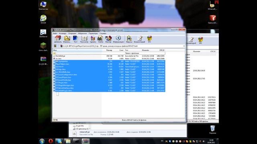Select the SPCPluginManager.class row
257x144 pixels.
[x=109, y=85]
